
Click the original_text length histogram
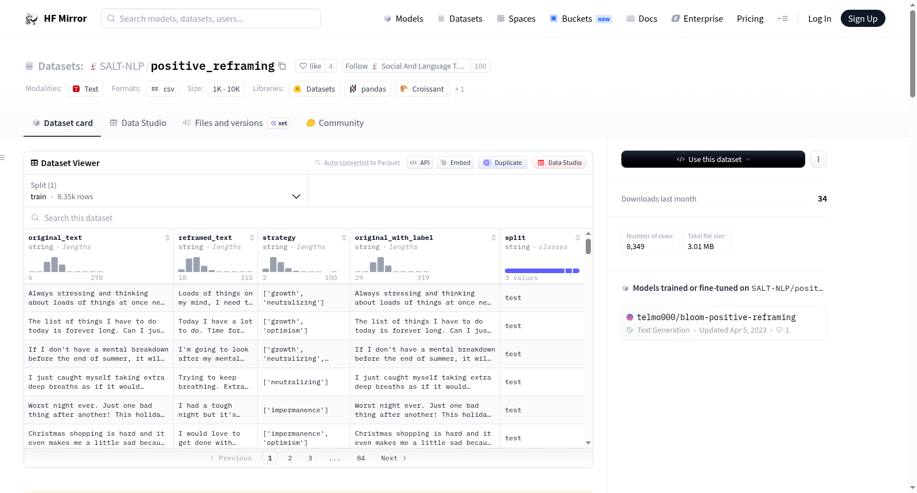(66, 265)
